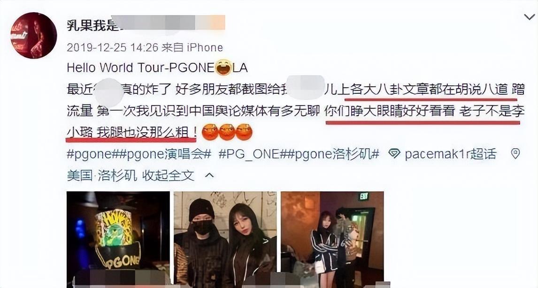
Task: Click the upward chevron beside 收起全文
Action: (209, 175)
